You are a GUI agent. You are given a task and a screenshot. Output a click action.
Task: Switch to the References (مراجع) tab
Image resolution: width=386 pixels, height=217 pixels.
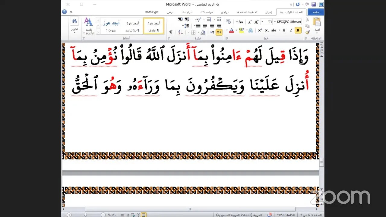(x=225, y=12)
